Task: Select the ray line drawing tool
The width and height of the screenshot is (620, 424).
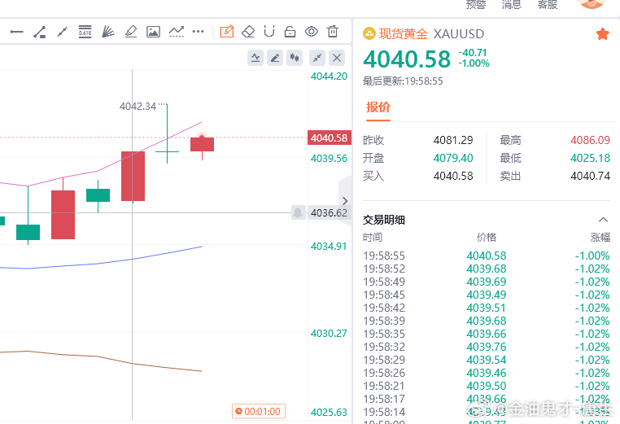Action: point(62,32)
